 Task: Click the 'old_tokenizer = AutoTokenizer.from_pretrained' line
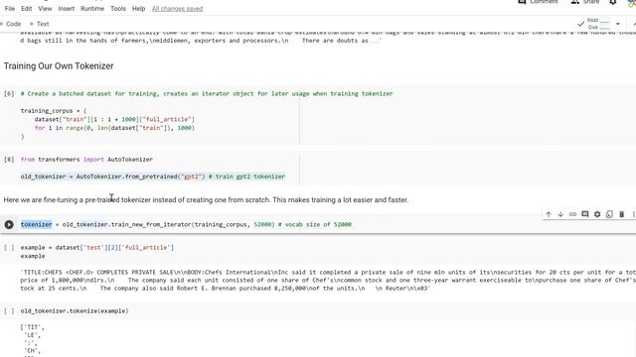click(153, 177)
